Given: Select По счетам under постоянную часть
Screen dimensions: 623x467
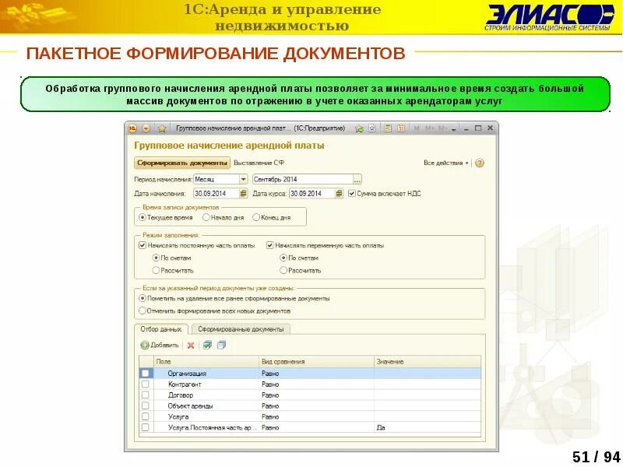Looking at the screenshot, I should [x=156, y=258].
